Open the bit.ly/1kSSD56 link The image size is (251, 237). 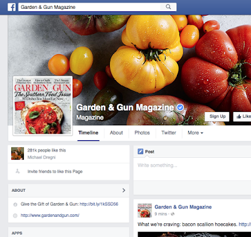coord(99,204)
